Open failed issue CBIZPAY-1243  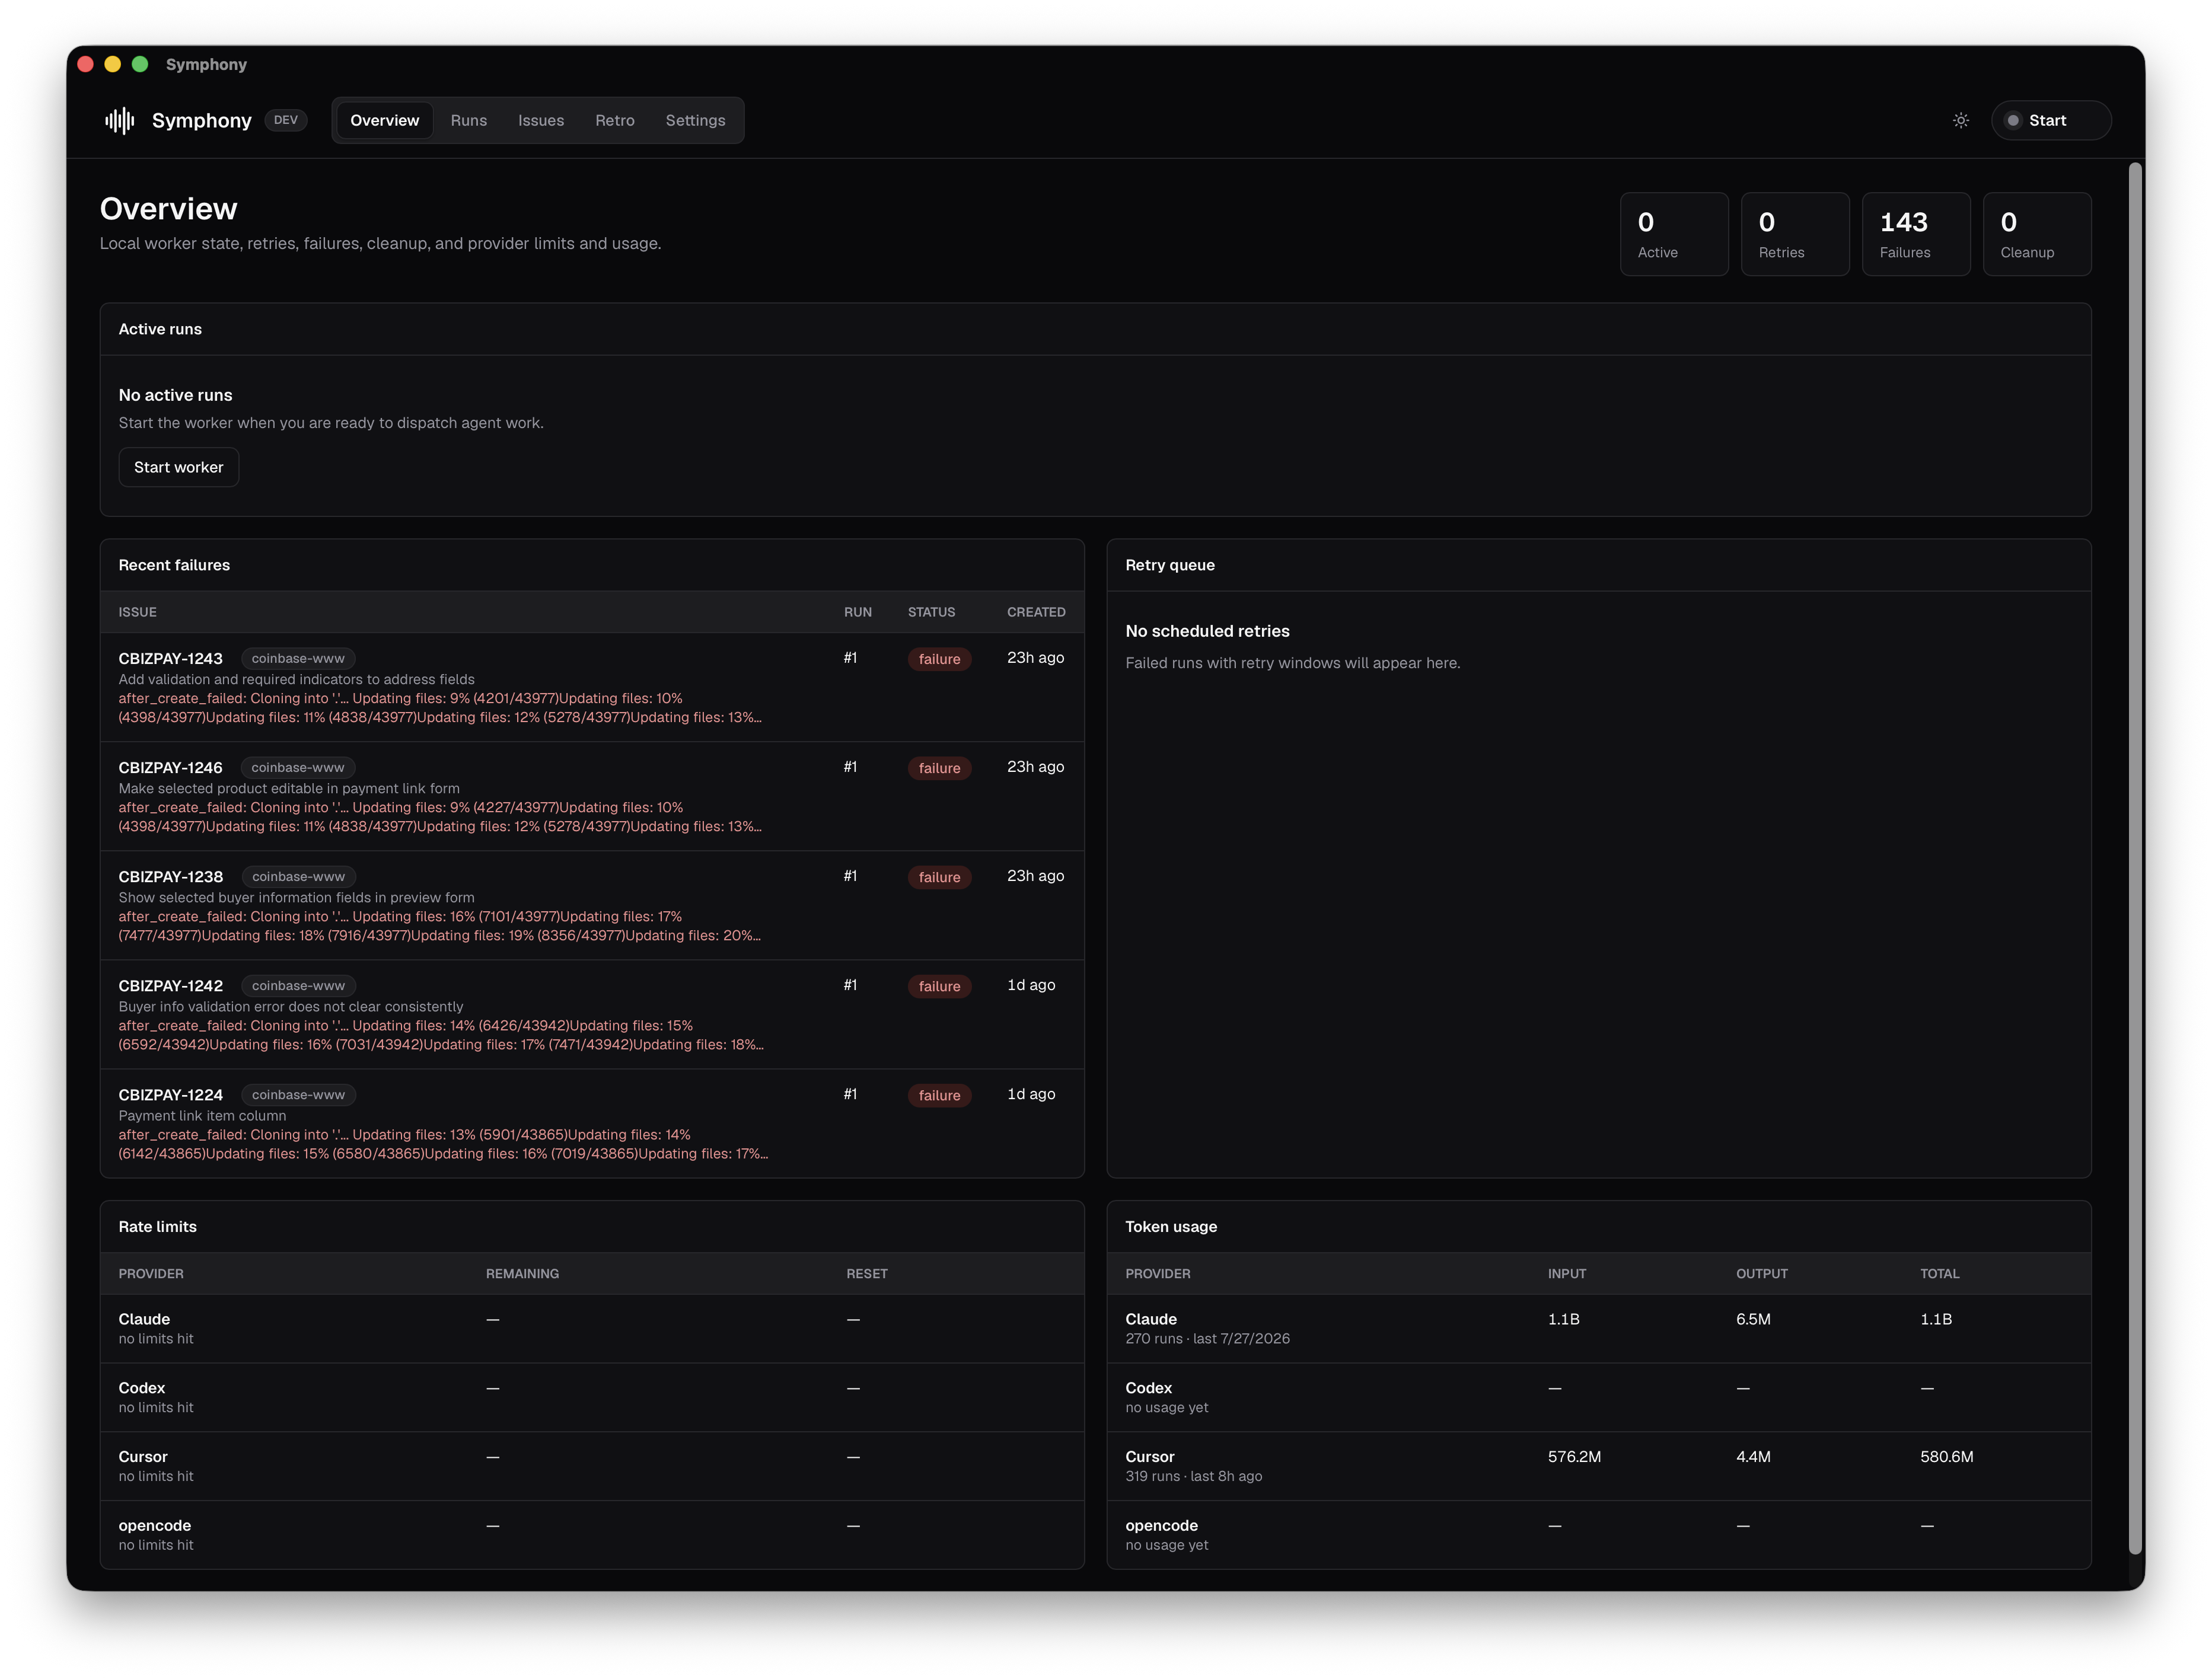171,658
